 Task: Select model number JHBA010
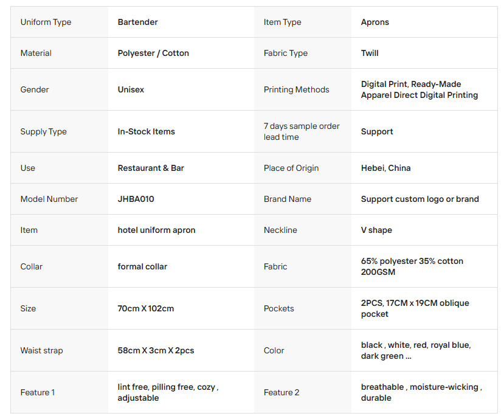click(x=136, y=199)
